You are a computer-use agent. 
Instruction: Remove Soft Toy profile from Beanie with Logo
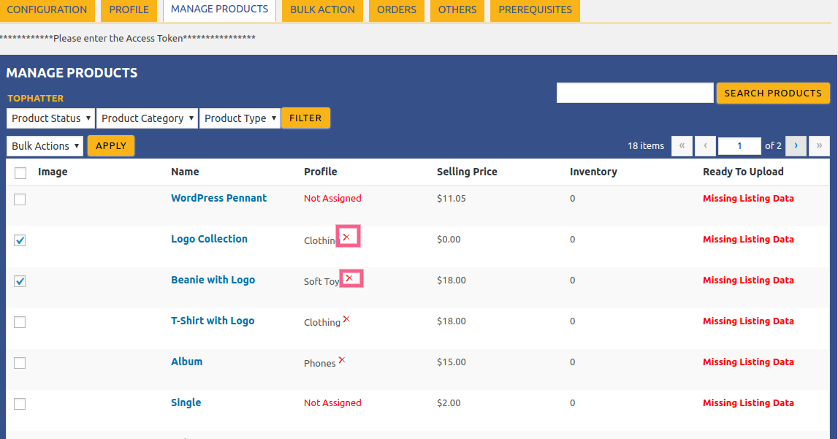[349, 278]
